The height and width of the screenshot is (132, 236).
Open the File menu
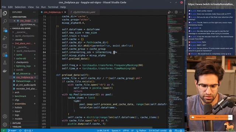point(4,7)
